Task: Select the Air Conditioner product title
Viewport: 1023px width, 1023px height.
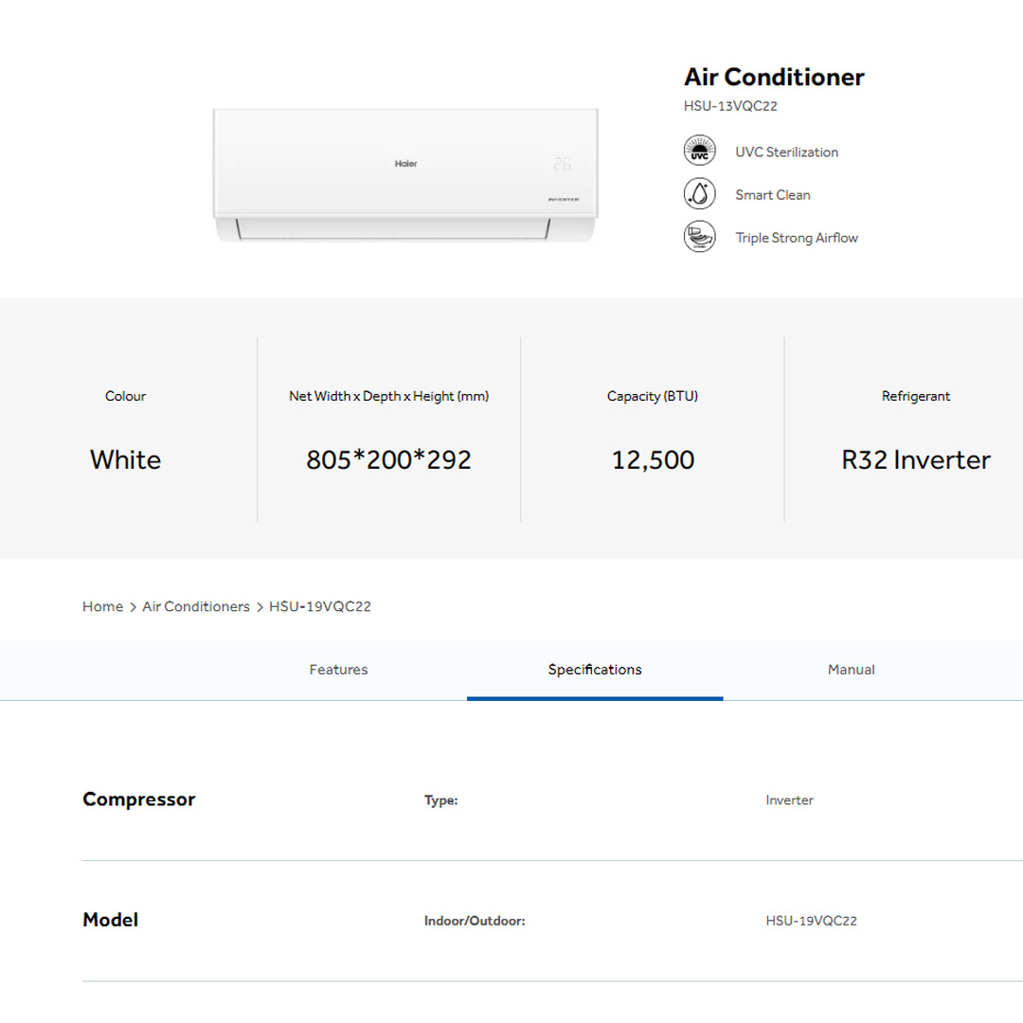Action: point(774,77)
